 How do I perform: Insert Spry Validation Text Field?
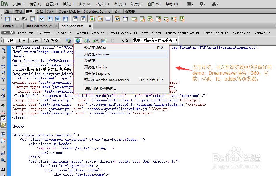(134, 19)
